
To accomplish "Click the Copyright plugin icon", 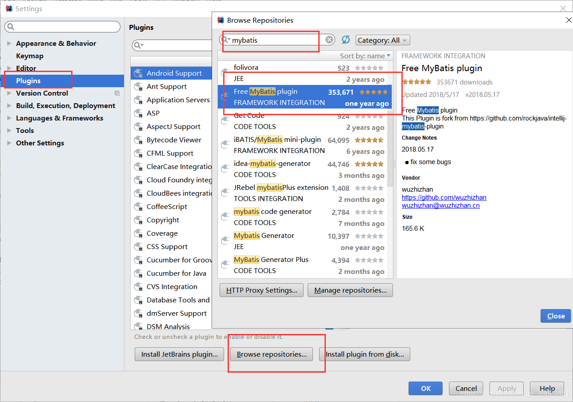I will click(138, 220).
